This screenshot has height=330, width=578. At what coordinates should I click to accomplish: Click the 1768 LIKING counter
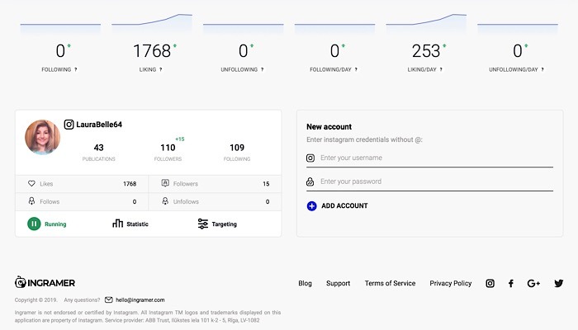tap(152, 51)
